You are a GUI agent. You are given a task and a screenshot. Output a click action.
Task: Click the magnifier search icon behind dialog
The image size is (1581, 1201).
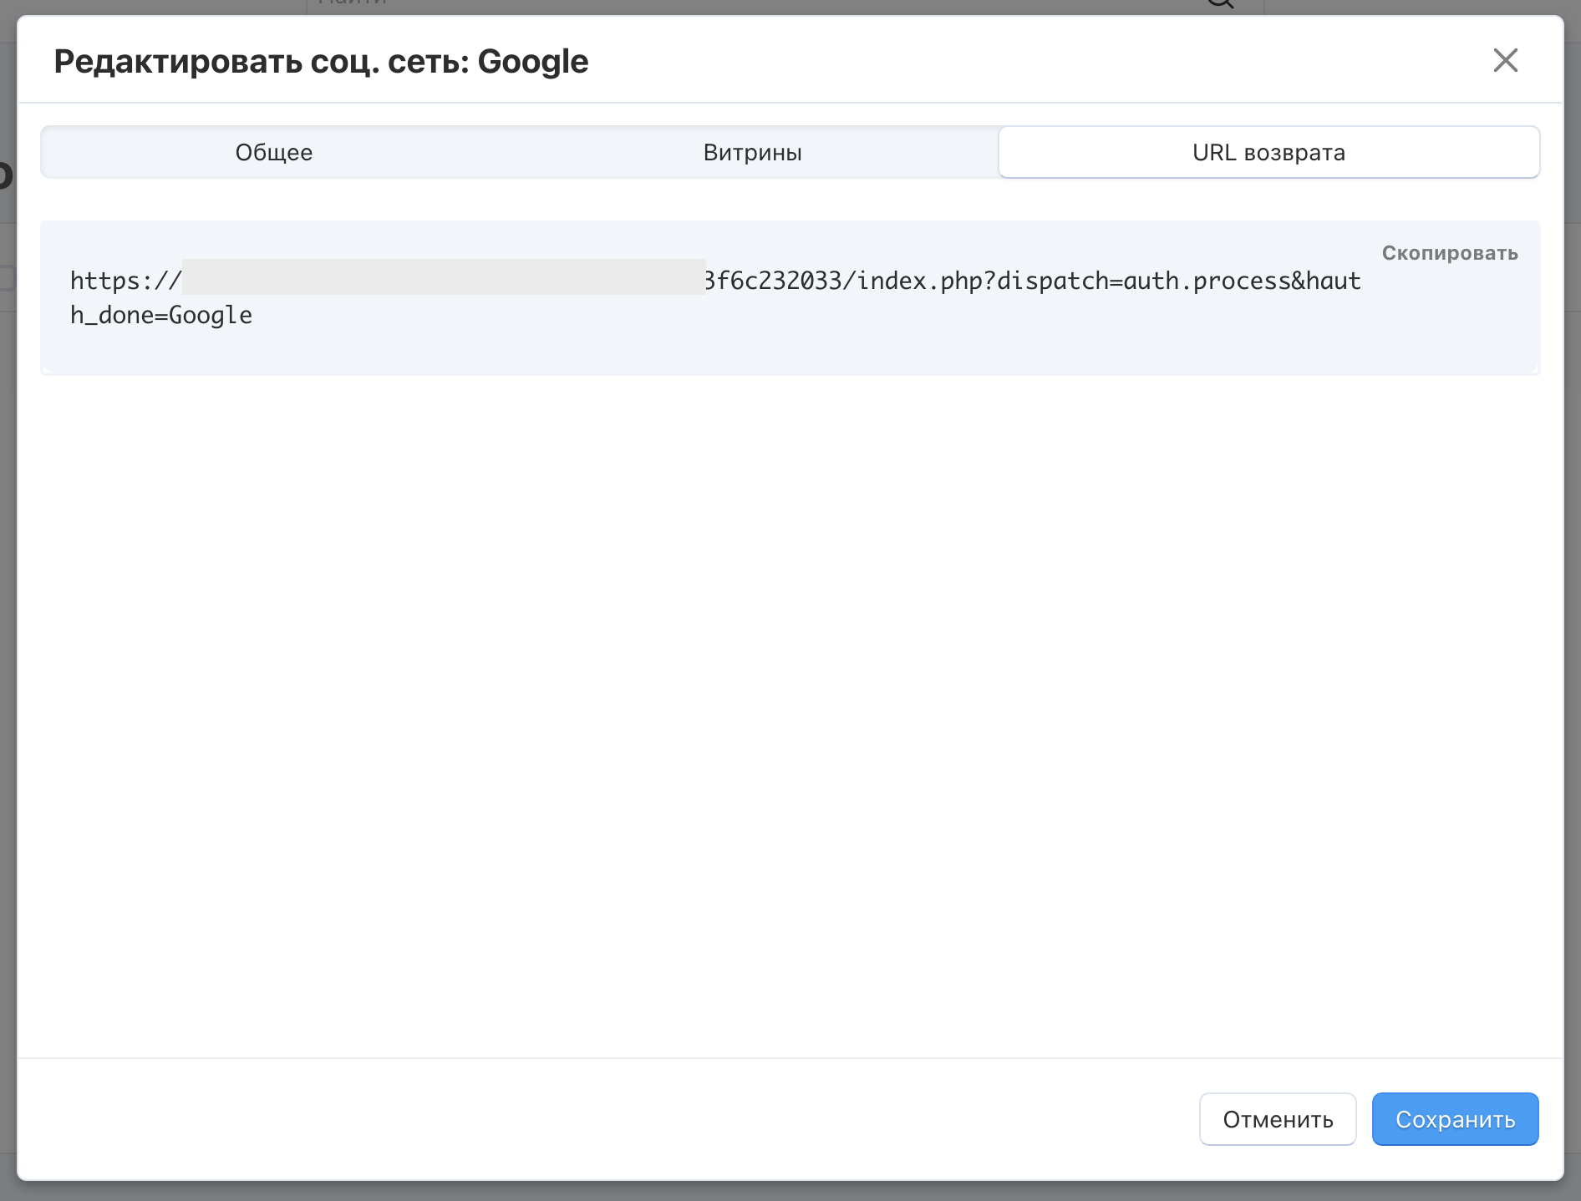1221,4
